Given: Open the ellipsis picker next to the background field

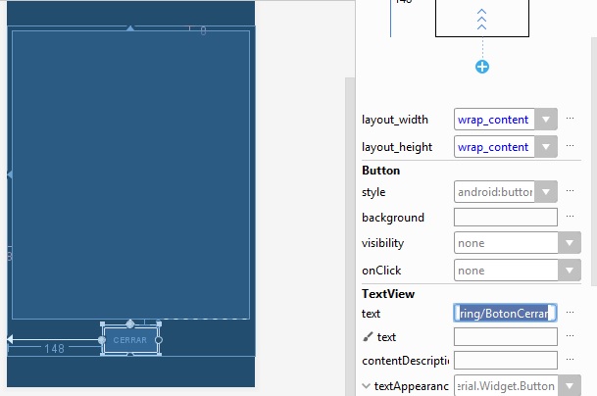Looking at the screenshot, I should 570,218.
